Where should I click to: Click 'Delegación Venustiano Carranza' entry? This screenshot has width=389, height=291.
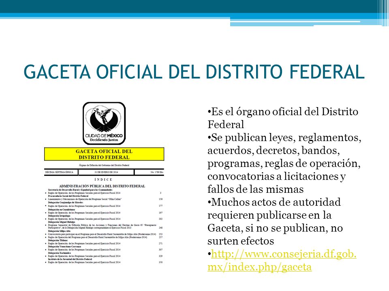point(64,247)
